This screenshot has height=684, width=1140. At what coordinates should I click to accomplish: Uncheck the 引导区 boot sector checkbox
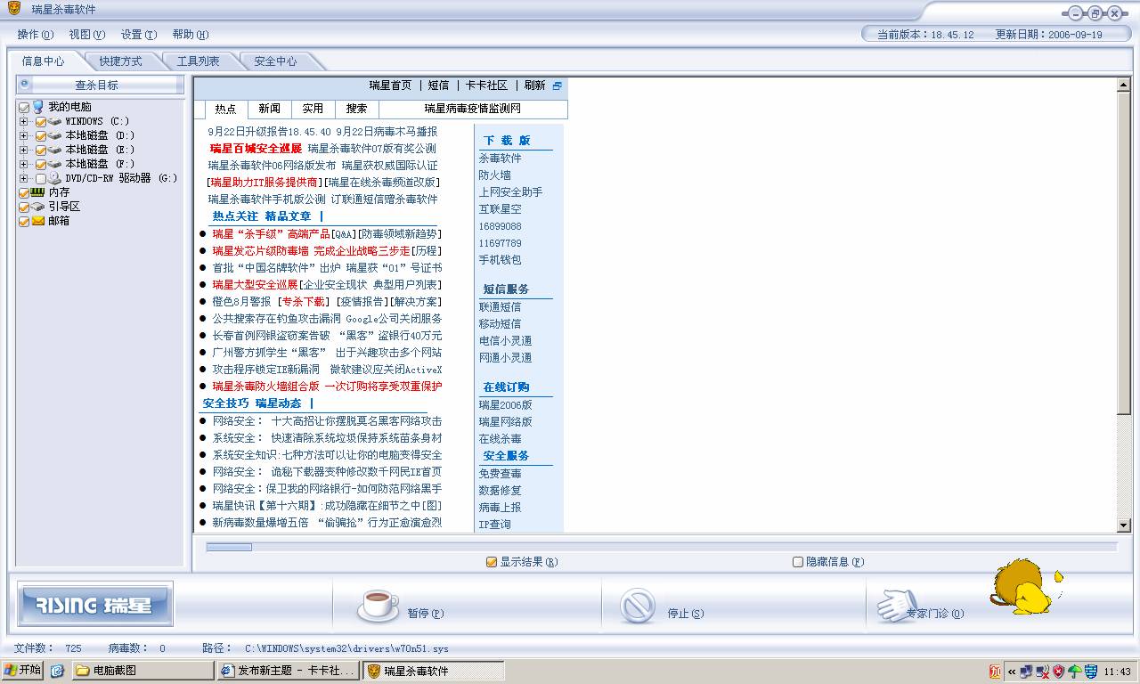click(24, 207)
